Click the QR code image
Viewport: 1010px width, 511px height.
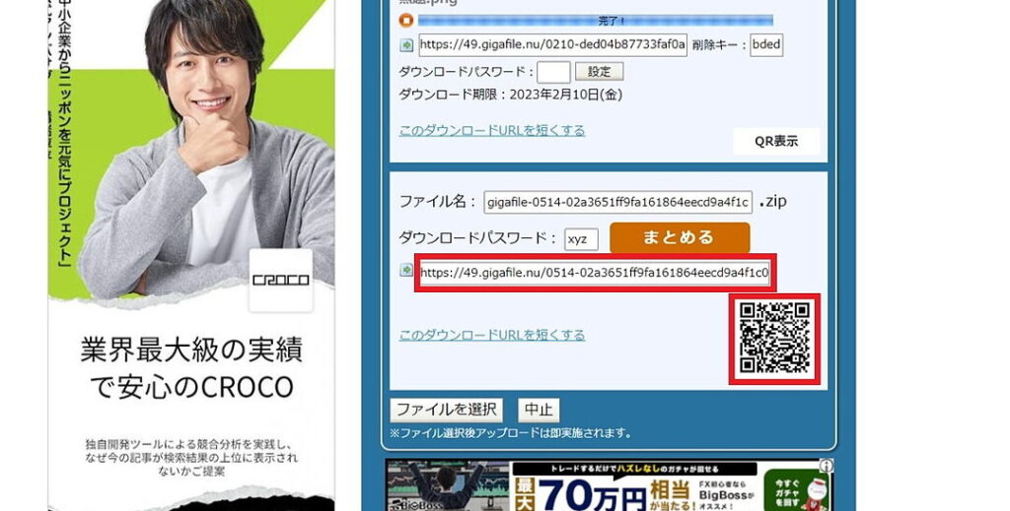coord(774,338)
